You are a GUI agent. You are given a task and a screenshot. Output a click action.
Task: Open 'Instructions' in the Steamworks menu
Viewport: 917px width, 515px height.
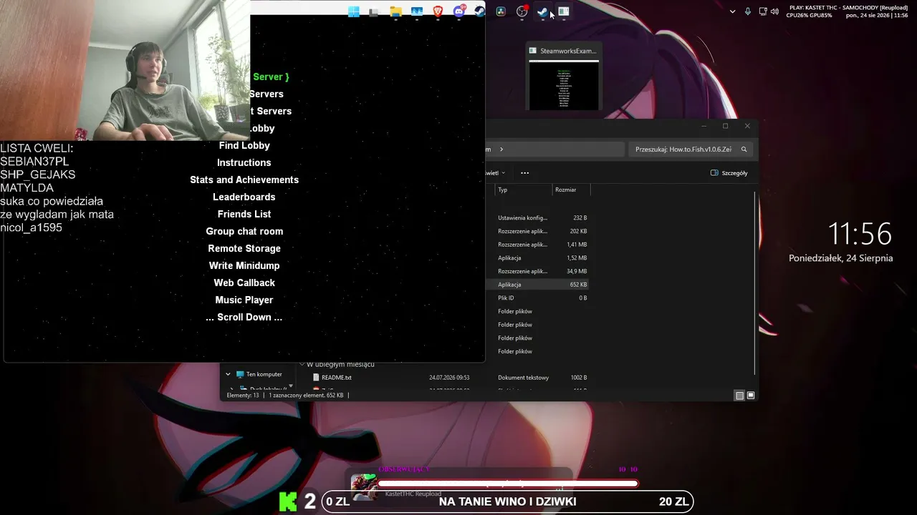tap(244, 162)
